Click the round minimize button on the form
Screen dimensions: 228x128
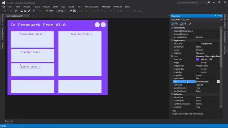coord(97,25)
